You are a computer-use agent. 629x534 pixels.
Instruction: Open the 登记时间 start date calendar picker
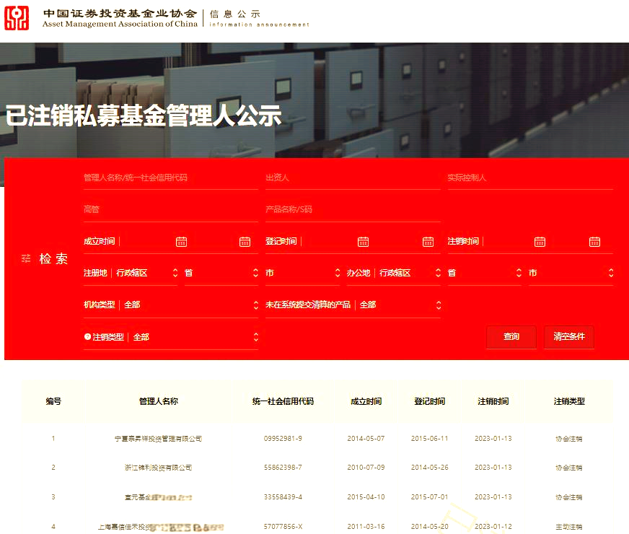click(363, 241)
